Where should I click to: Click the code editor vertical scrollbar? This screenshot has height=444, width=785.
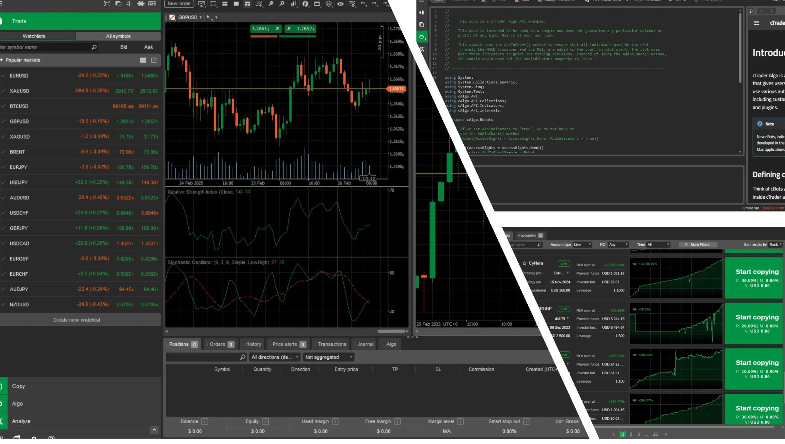pyautogui.click(x=740, y=47)
